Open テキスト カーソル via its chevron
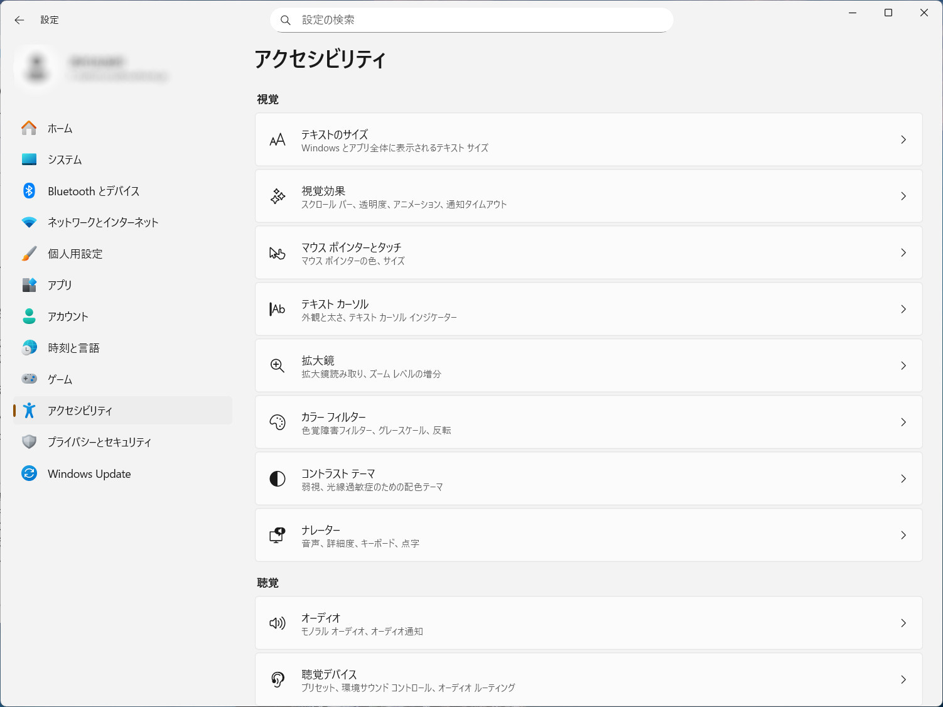943x707 pixels. point(903,309)
